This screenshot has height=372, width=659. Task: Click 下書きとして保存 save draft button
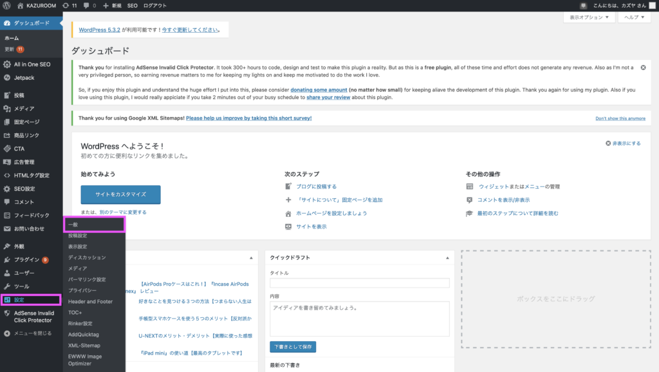[x=293, y=347]
